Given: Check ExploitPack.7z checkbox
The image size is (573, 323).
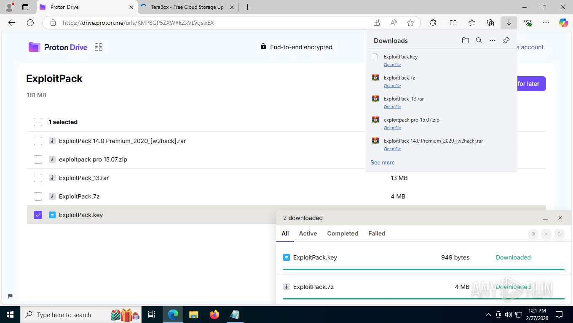Looking at the screenshot, I should tap(38, 196).
